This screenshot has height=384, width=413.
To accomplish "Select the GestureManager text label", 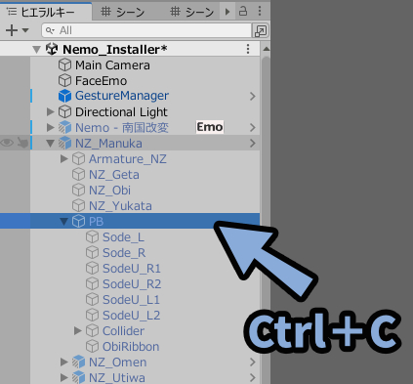I will point(122,96).
